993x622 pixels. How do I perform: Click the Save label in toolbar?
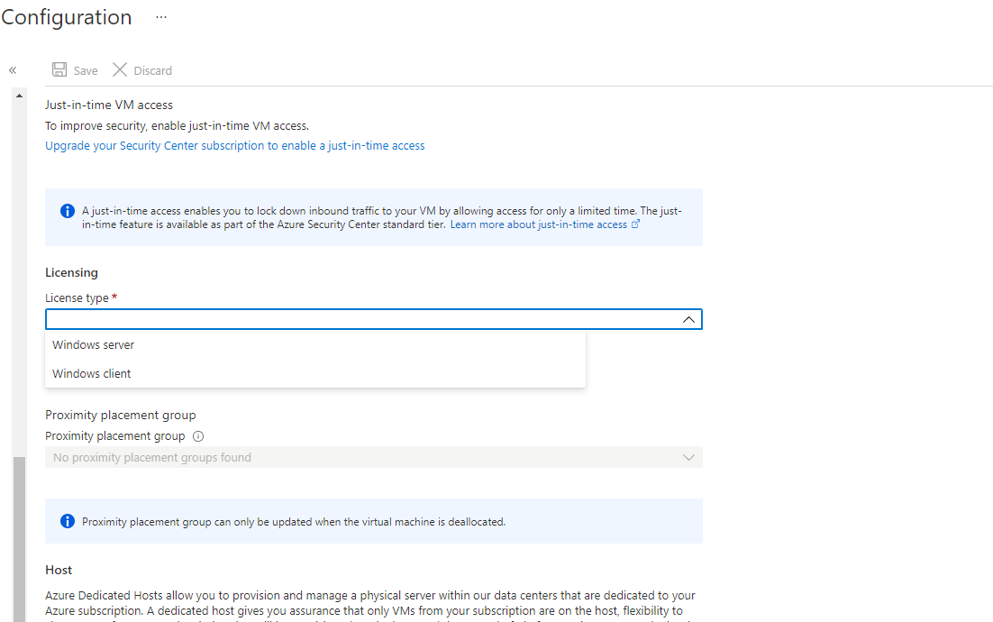click(x=86, y=71)
